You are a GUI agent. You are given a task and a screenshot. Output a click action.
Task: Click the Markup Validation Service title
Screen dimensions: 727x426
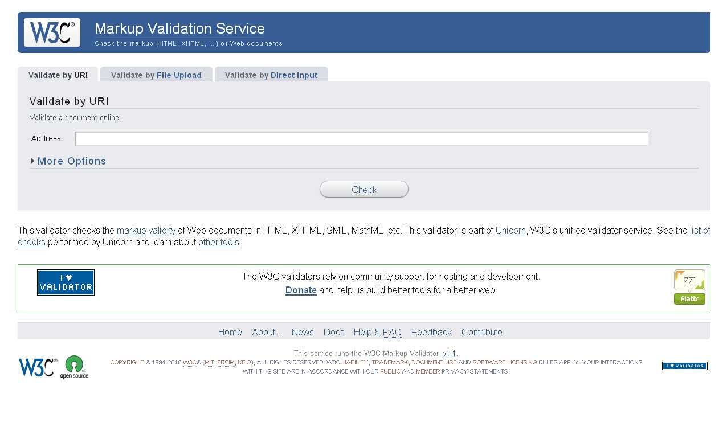[179, 28]
